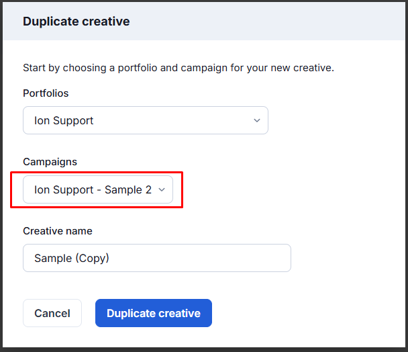Click 'Ion Support - Sample 2' campaign selection

[x=93, y=190]
